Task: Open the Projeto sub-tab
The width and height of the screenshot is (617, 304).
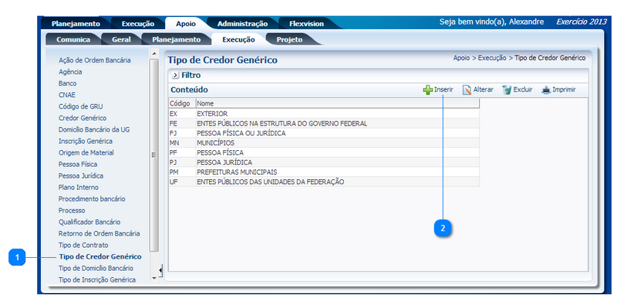Action: [289, 40]
